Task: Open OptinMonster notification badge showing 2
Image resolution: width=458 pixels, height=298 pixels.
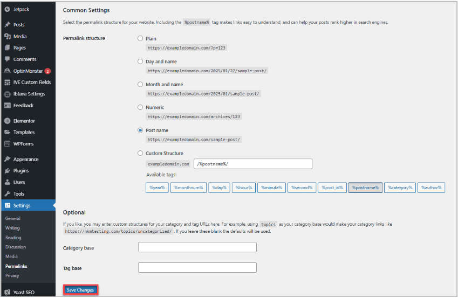Action: (47, 71)
